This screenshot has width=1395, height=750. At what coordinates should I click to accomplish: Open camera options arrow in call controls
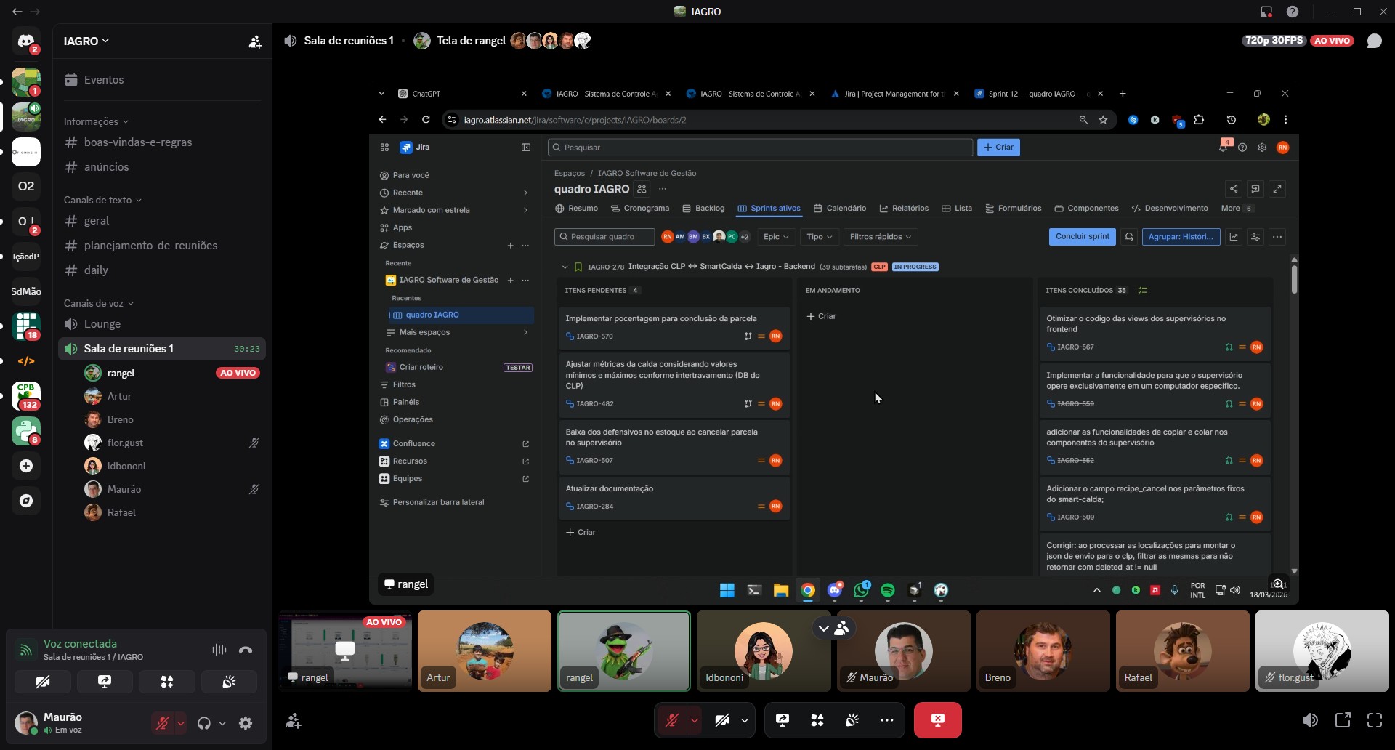tap(745, 720)
